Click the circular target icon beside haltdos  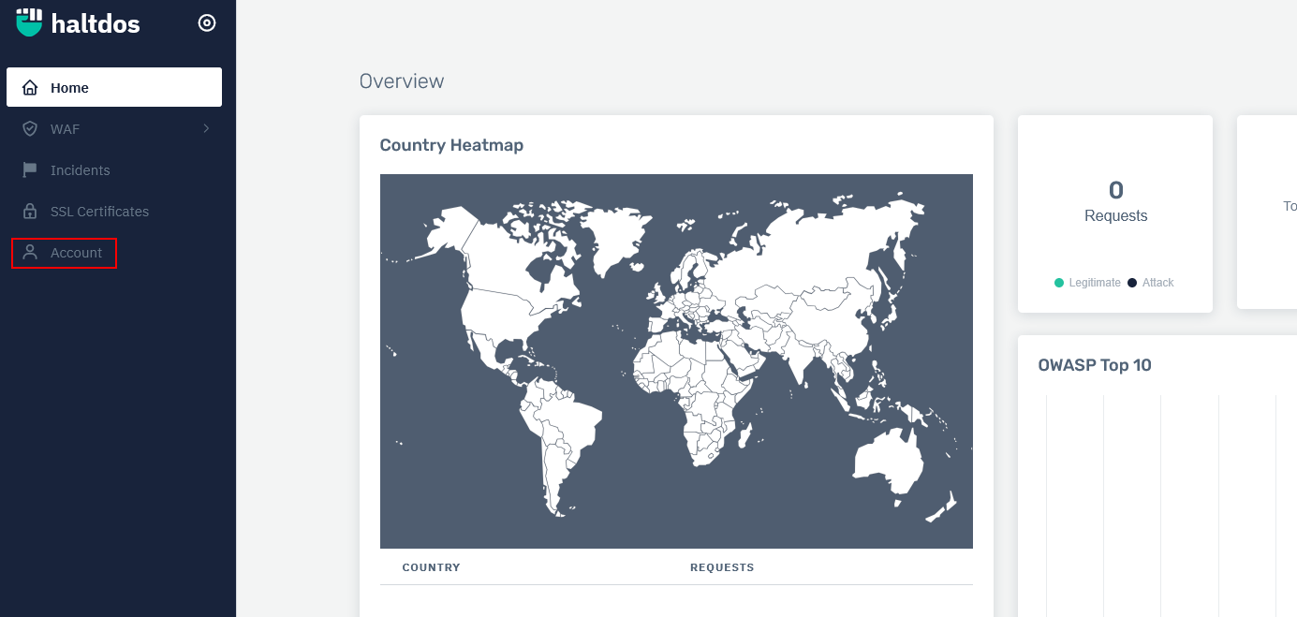(207, 23)
